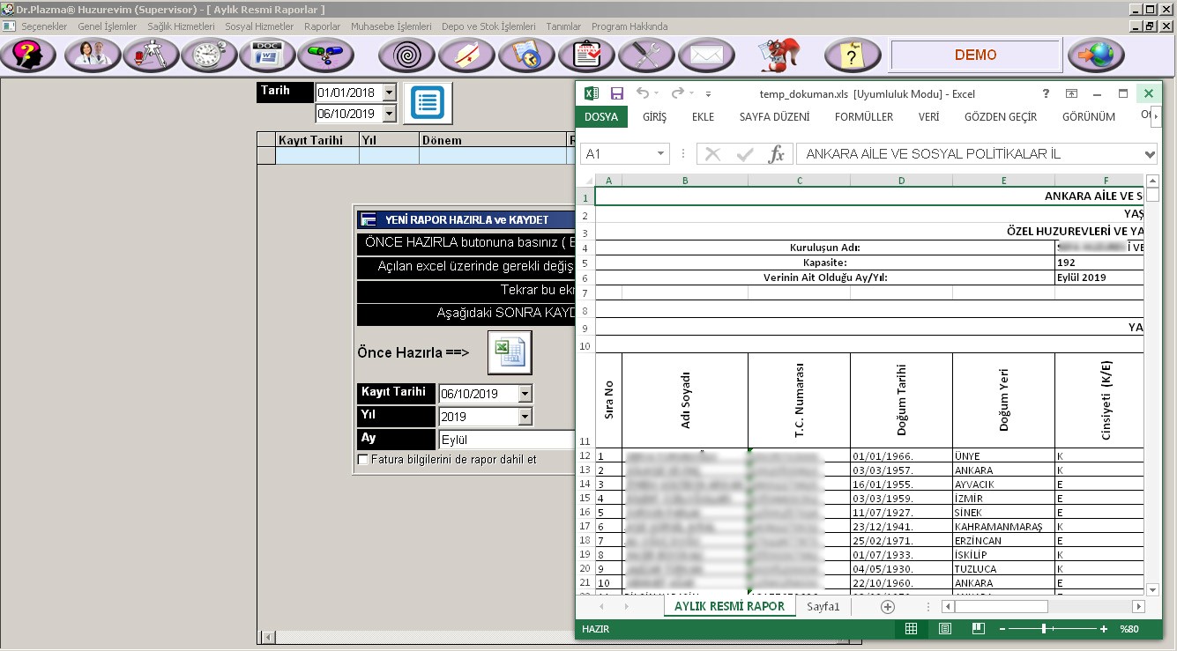Click the head with question mark toolbar icon
The height and width of the screenshot is (651, 1177).
29,55
